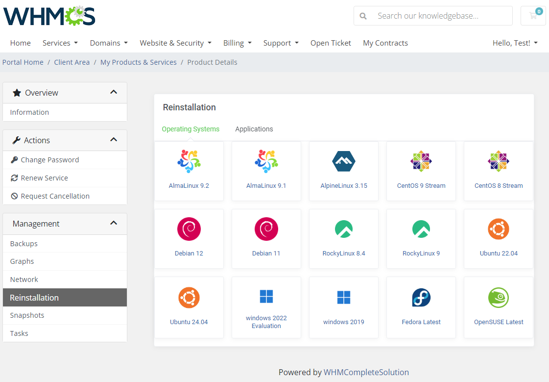Click the key icon beside Change Password
Viewport: 549px width, 382px height.
click(x=14, y=160)
